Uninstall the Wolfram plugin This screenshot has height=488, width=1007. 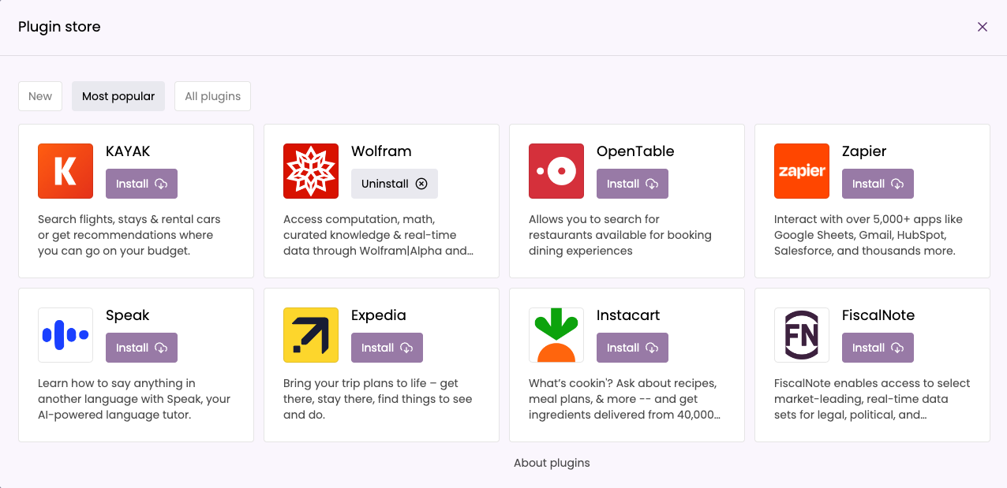395,184
